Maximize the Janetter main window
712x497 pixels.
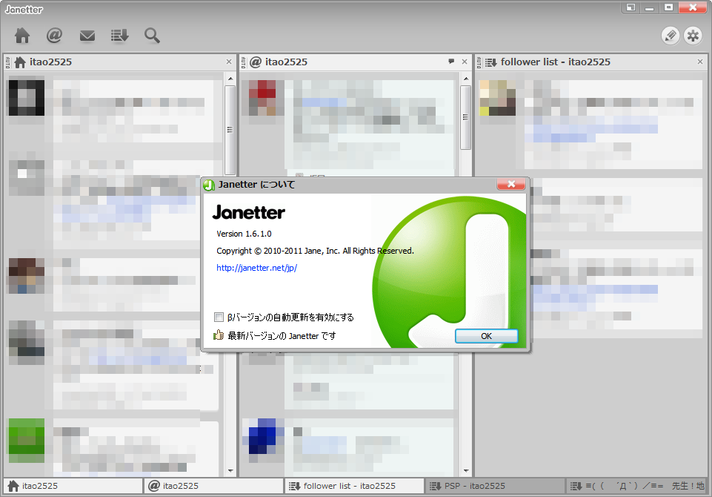pyautogui.click(x=669, y=7)
